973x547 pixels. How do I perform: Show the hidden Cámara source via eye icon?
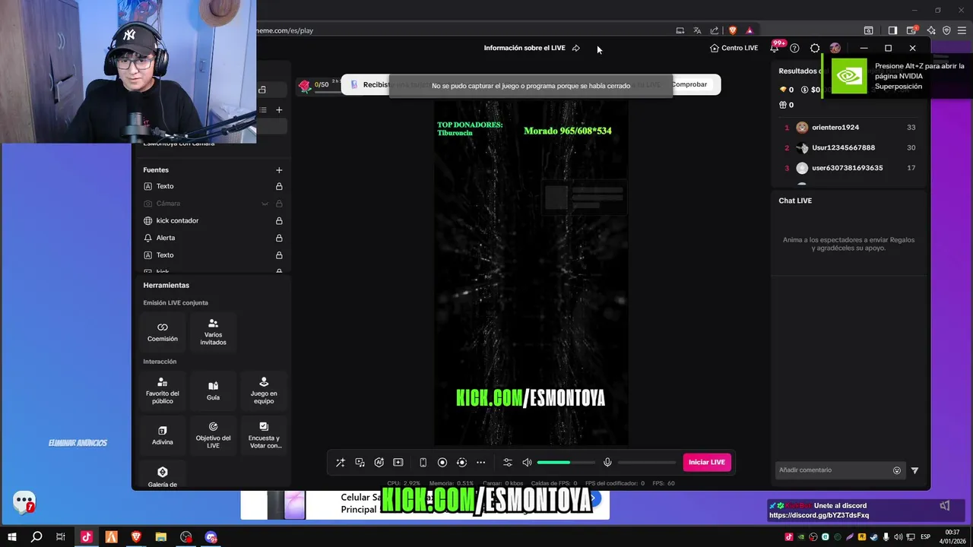click(x=265, y=204)
